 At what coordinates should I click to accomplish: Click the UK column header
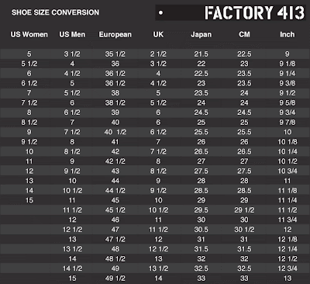158,35
